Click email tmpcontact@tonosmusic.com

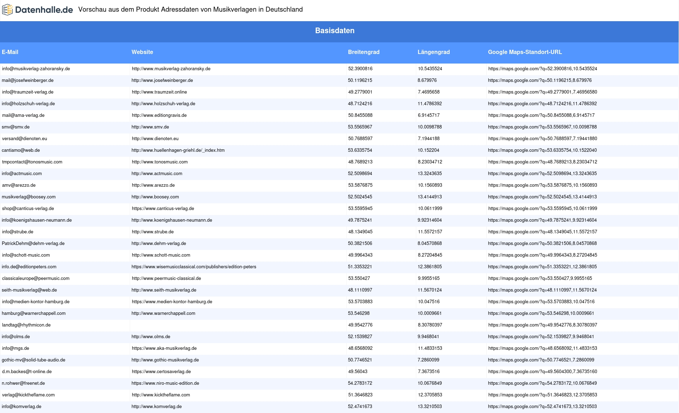coord(32,162)
